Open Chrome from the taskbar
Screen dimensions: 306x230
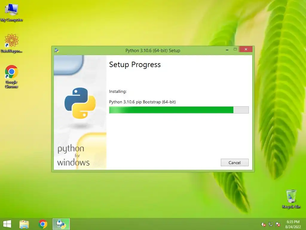click(x=43, y=224)
